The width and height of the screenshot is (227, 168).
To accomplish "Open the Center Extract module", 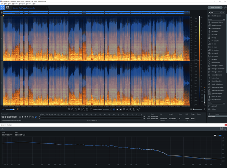I will click(215, 28).
